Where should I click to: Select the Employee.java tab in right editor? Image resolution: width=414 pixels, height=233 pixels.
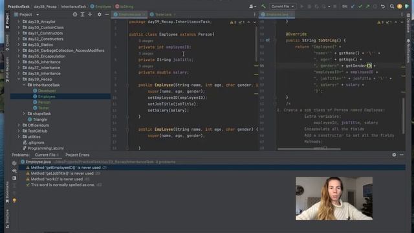277,14
